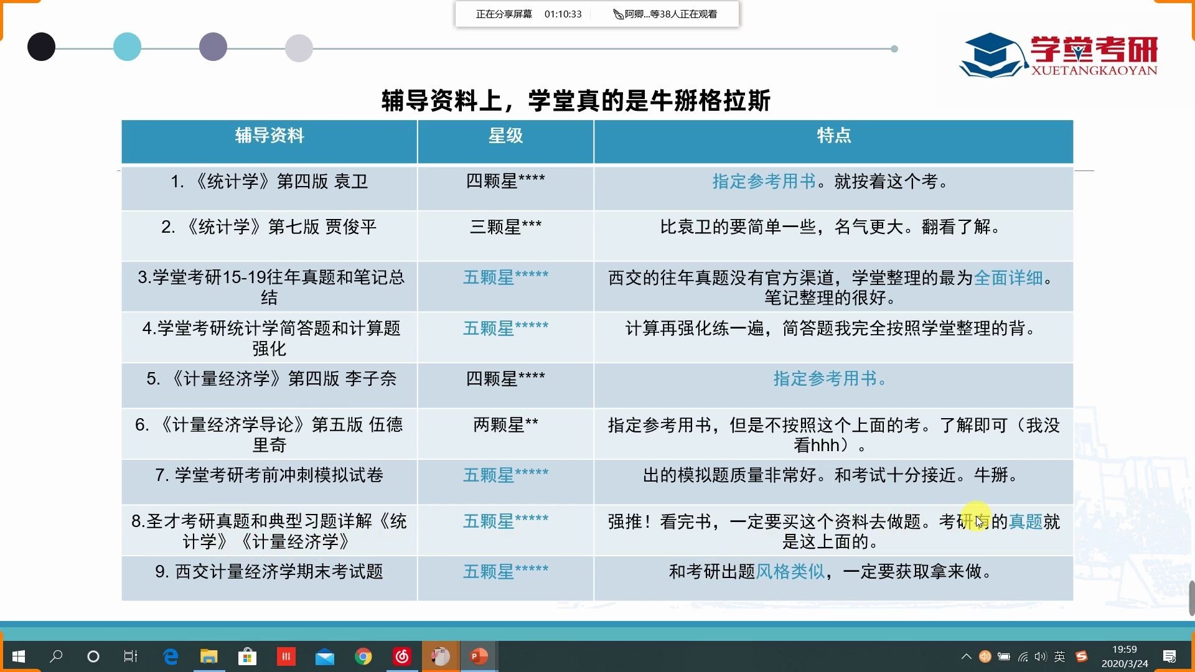Click blue text 指定参考用书 in row 1
Image resolution: width=1195 pixels, height=672 pixels.
(764, 181)
